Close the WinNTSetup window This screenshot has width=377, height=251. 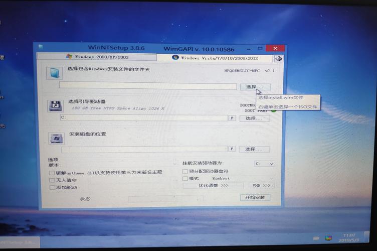pyautogui.click(x=275, y=48)
